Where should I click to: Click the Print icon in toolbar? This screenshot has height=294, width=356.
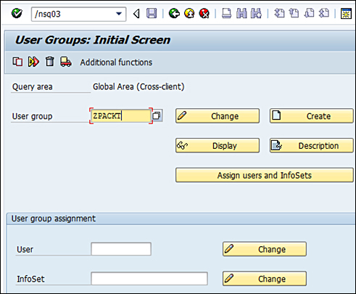click(x=226, y=14)
